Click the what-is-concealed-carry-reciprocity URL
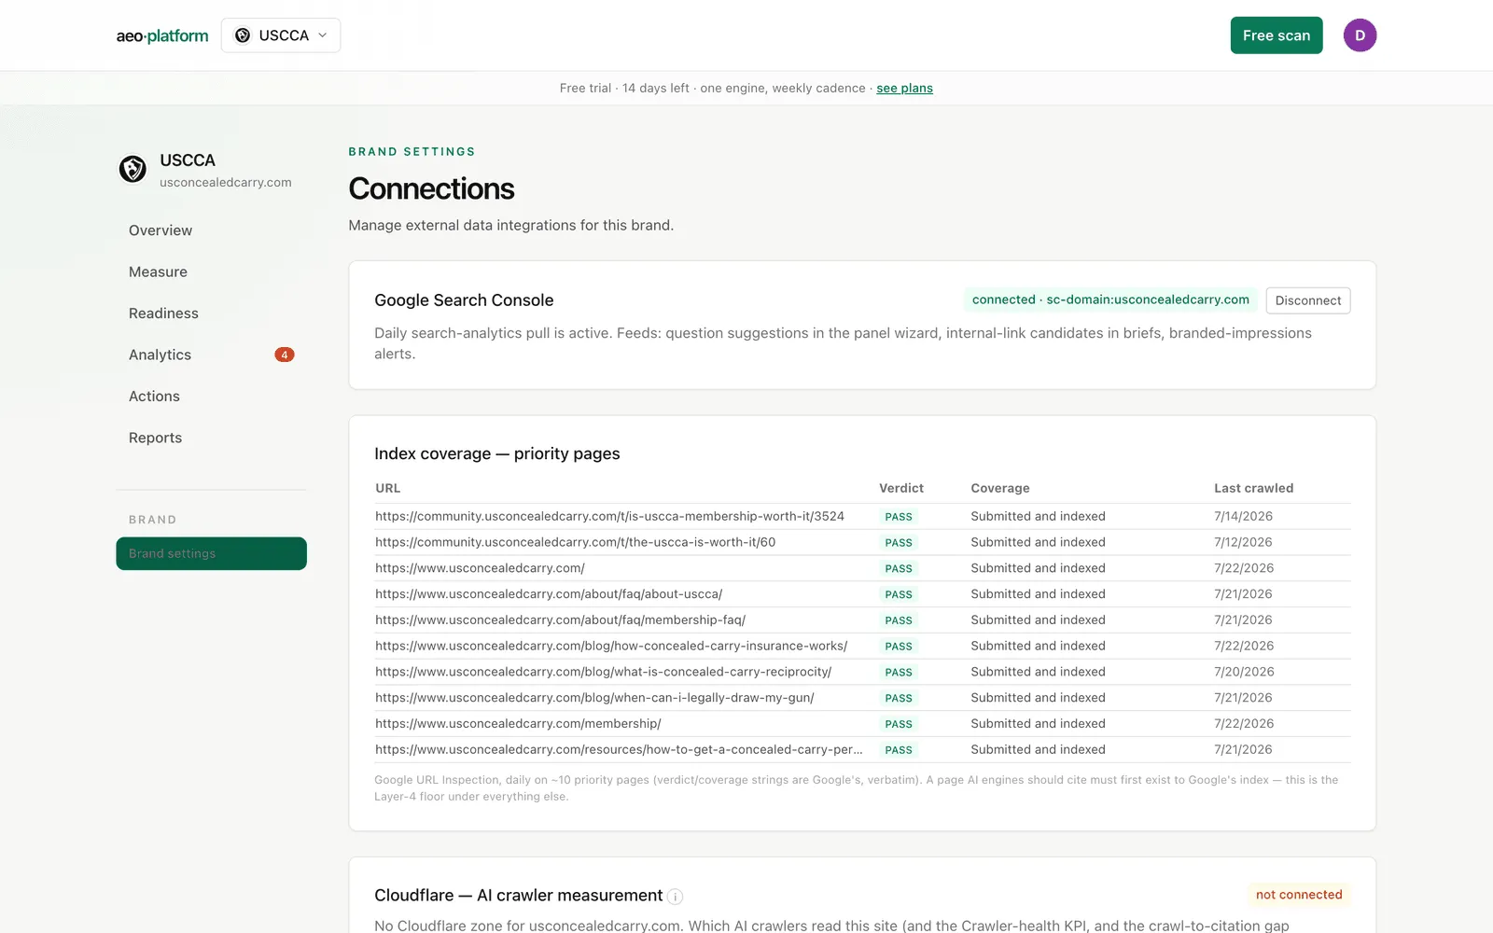Viewport: 1493px width, 933px height. click(x=603, y=672)
